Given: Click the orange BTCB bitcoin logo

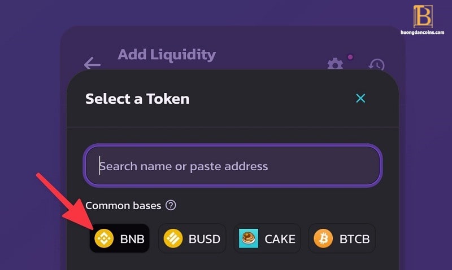Looking at the screenshot, I should (323, 238).
